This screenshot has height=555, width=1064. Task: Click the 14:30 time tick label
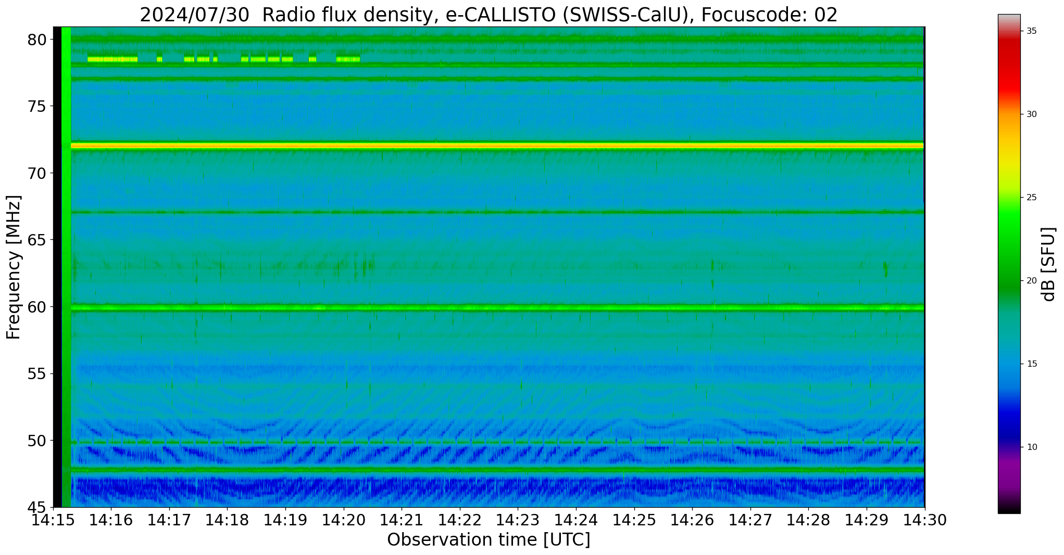pyautogui.click(x=924, y=520)
